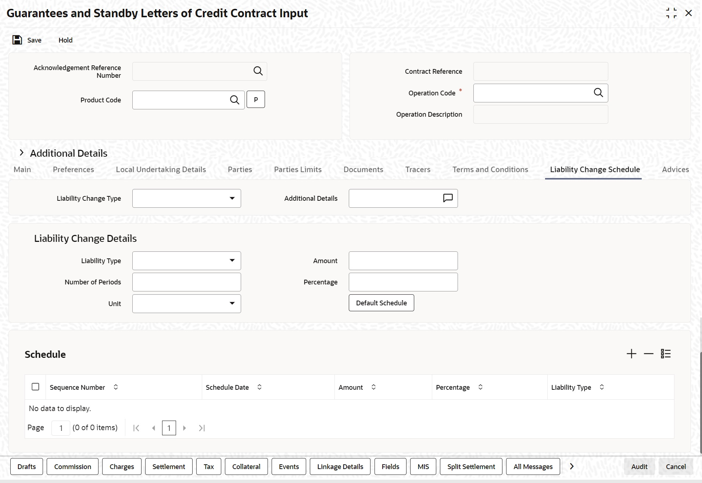Open the Linkage Details subscreen
The image size is (702, 483).
coord(340,466)
